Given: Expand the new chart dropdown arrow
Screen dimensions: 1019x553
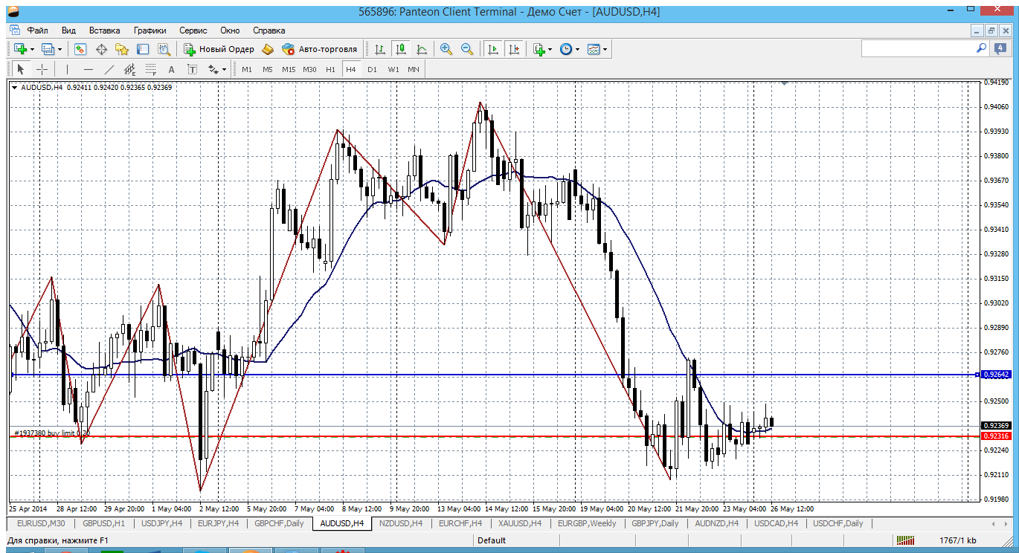Looking at the screenshot, I should (x=31, y=49).
